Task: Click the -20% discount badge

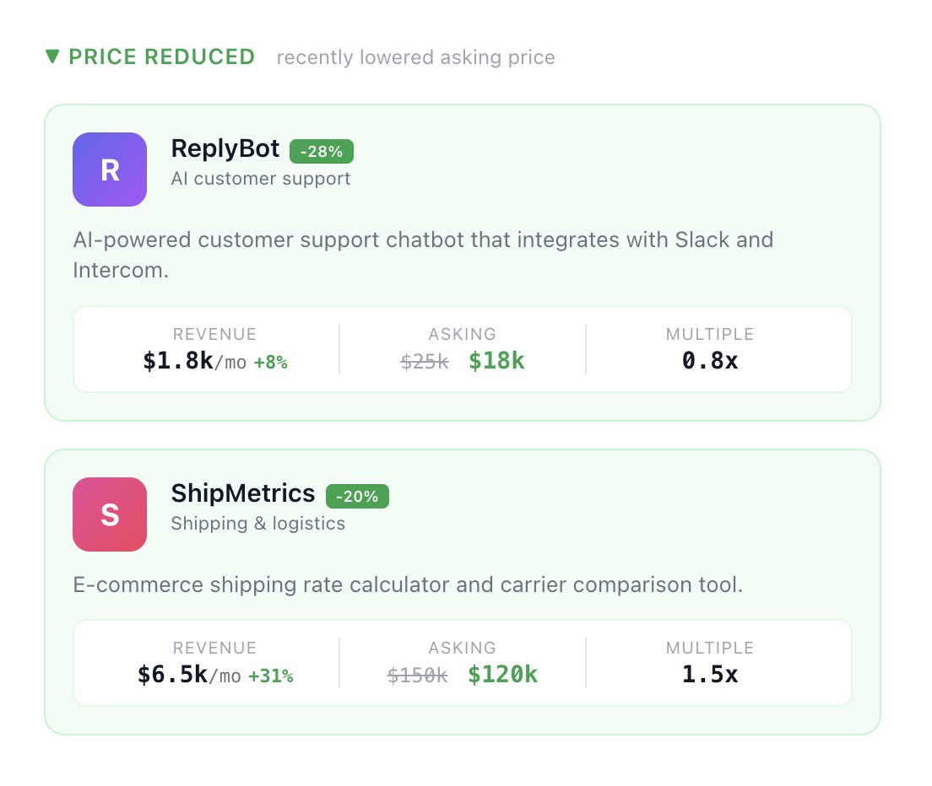Action: [x=357, y=497]
